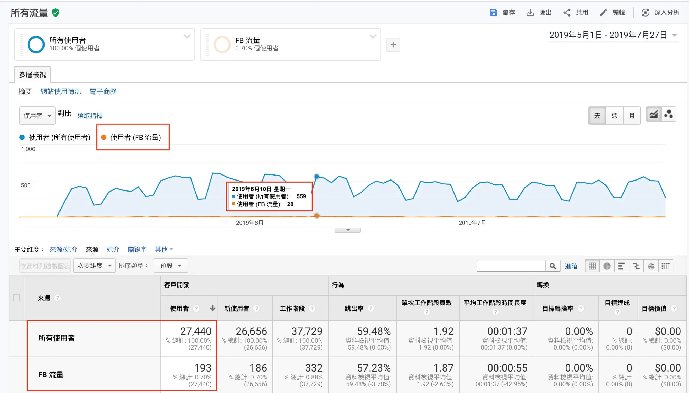Switch to motion chart dots icon
The width and height of the screenshot is (689, 393).
668,114
